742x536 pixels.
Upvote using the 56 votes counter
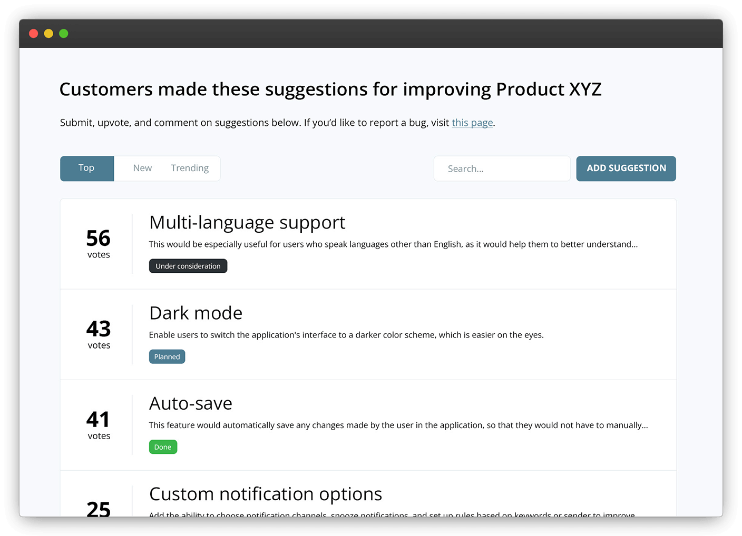(99, 243)
